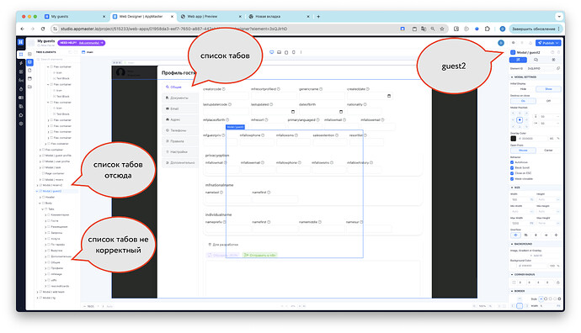Set Initial Display to Hide
The image size is (581, 333).
click(x=523, y=89)
